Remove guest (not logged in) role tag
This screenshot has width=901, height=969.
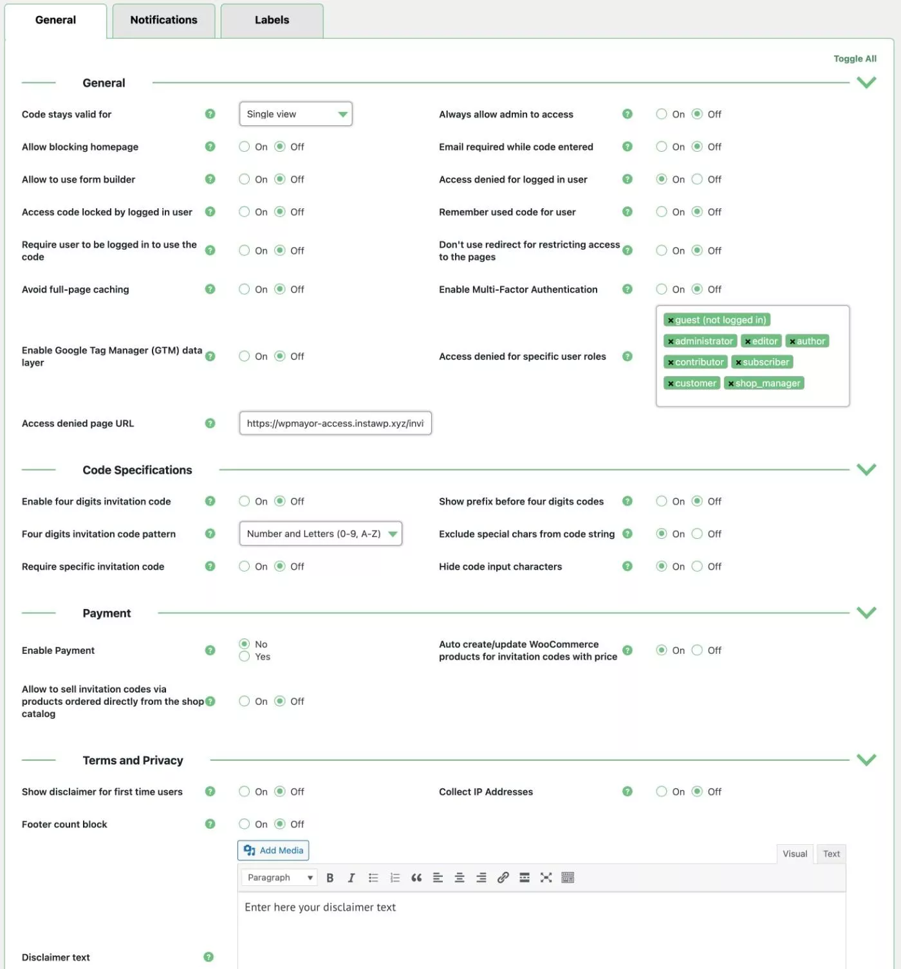671,320
